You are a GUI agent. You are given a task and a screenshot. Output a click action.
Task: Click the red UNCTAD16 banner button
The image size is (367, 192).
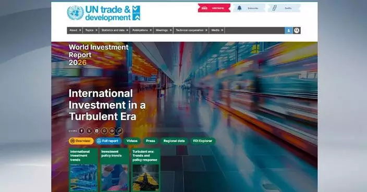coord(214,8)
